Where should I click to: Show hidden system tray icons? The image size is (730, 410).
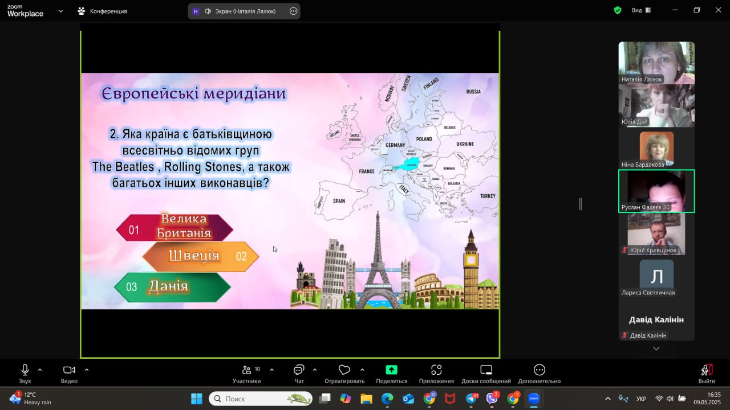[607, 399]
